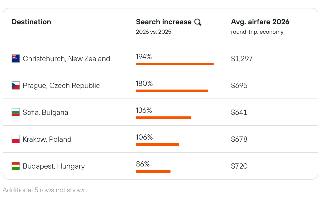Open the Prague, Czech Republic row
Viewport: 321px width, 197px height.
61,85
